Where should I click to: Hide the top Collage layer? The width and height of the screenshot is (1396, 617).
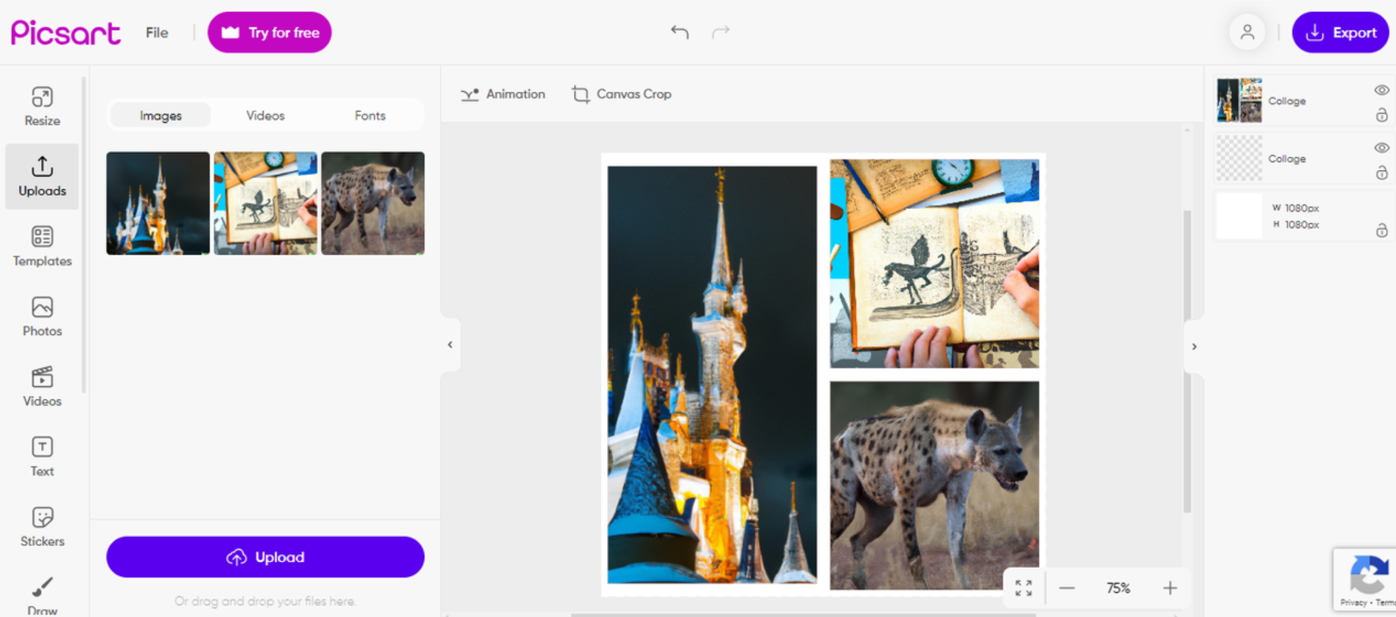tap(1382, 90)
